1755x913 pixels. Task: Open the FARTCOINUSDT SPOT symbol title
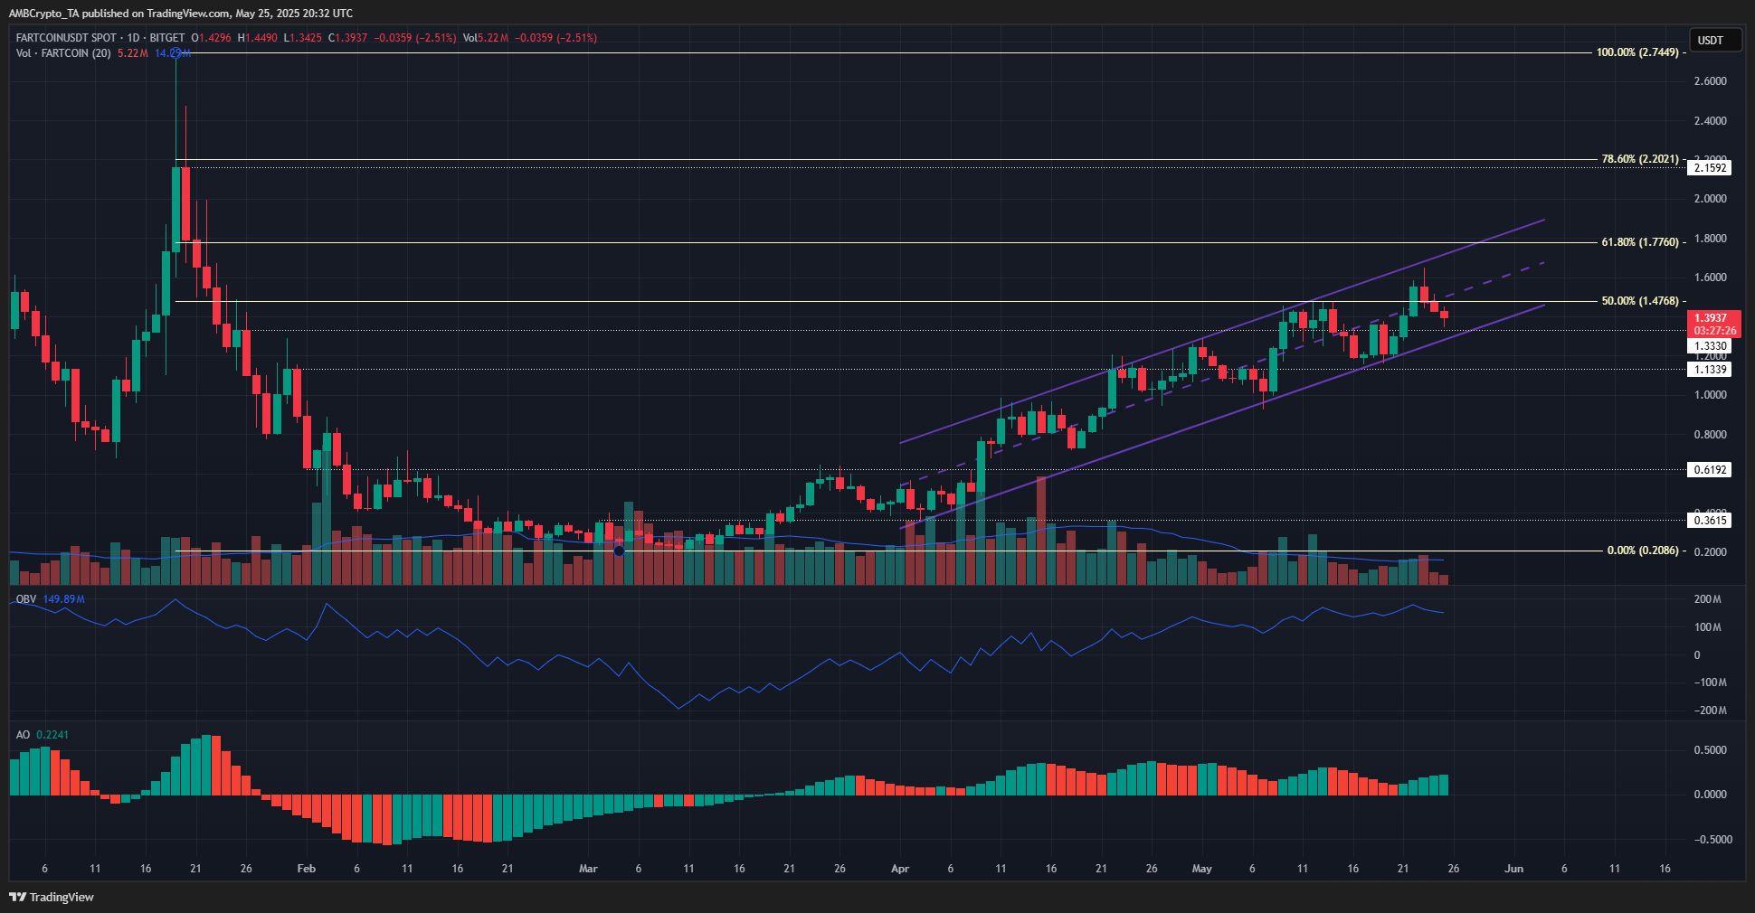67,38
